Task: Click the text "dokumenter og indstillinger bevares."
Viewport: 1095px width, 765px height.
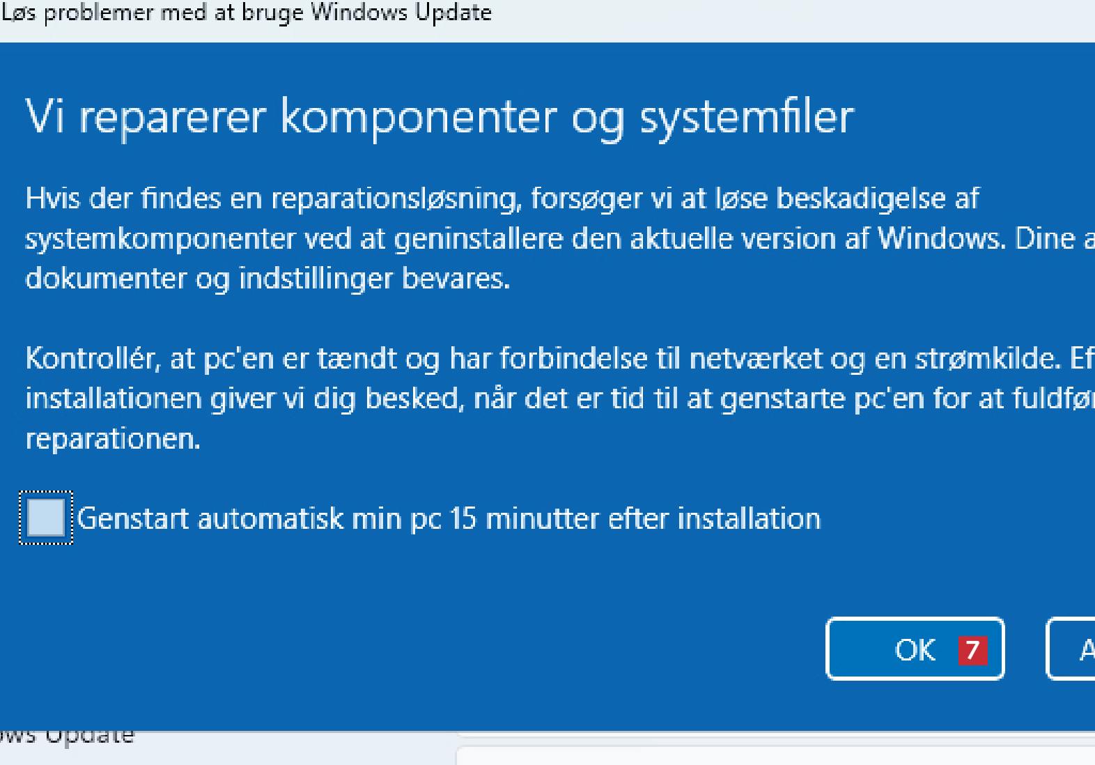Action: [x=267, y=279]
